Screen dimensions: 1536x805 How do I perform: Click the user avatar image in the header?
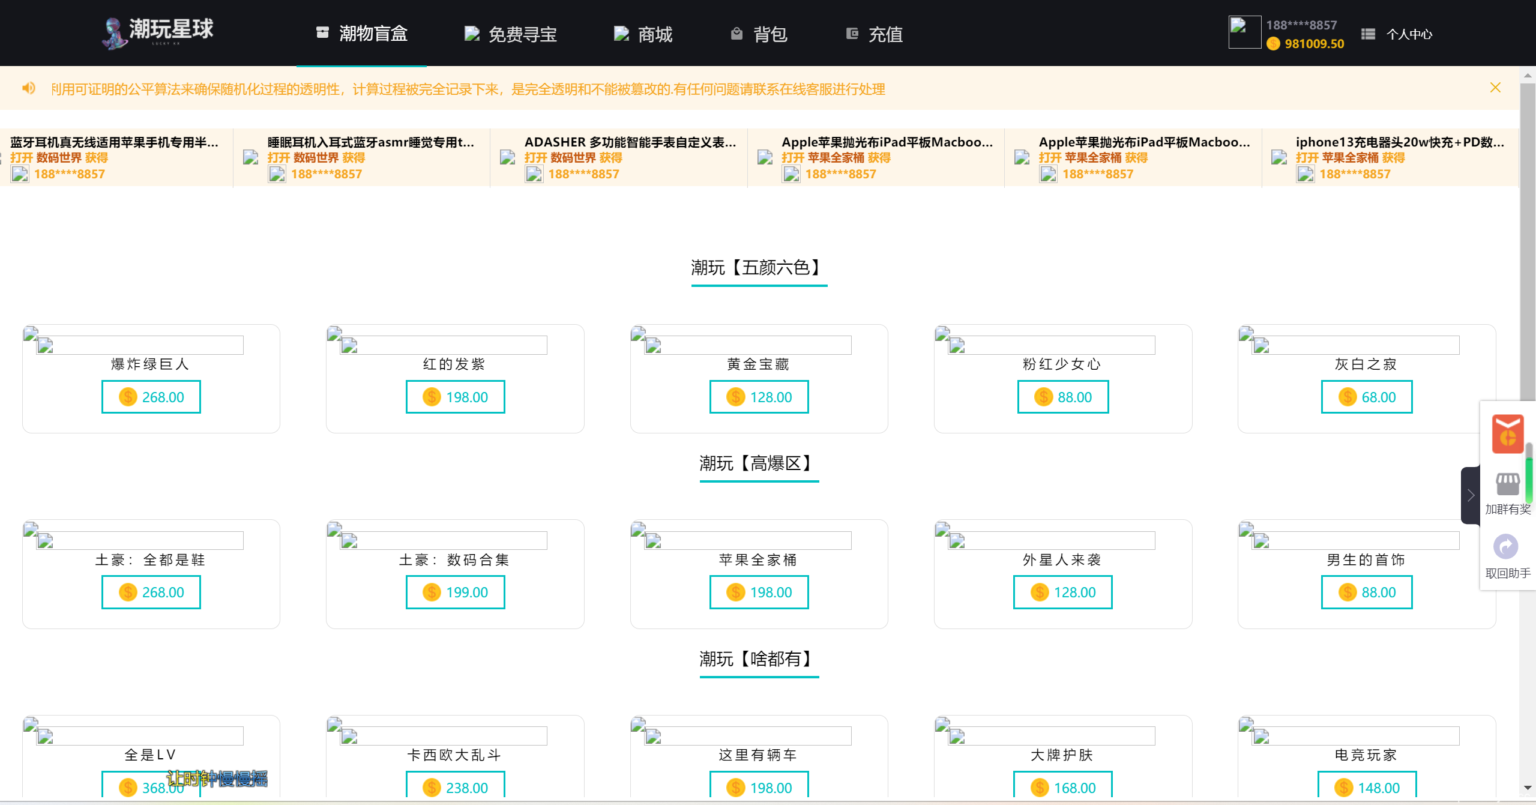tap(1245, 31)
